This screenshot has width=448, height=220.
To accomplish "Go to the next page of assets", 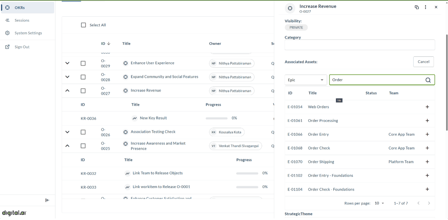I will click(429, 203).
